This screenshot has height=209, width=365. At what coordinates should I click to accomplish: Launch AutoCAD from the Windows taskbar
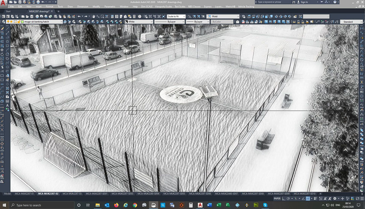click(200, 205)
